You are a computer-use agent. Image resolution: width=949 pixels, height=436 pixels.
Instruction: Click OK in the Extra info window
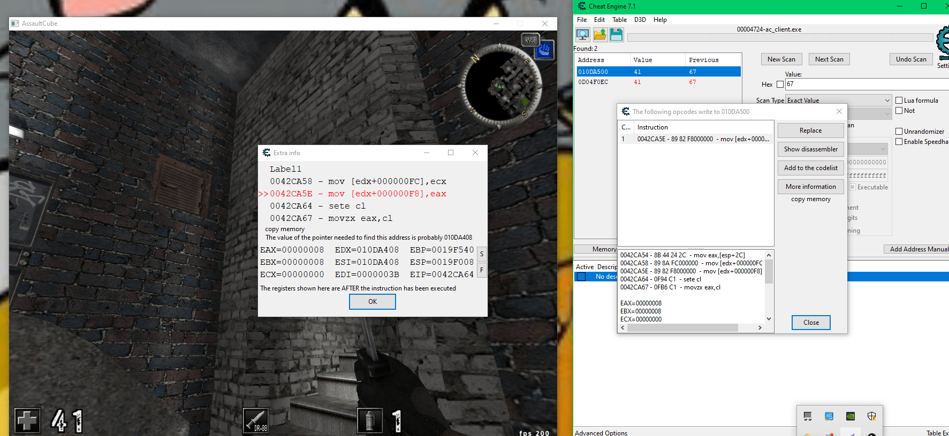373,302
